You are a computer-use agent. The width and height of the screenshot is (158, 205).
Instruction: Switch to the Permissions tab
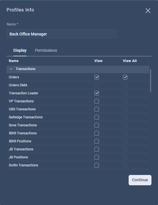[46, 51]
